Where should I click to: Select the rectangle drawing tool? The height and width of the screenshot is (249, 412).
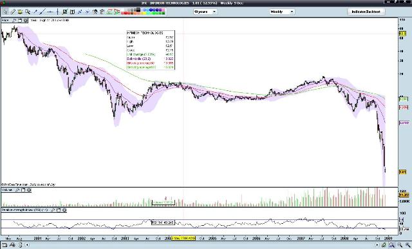[x=65, y=12]
